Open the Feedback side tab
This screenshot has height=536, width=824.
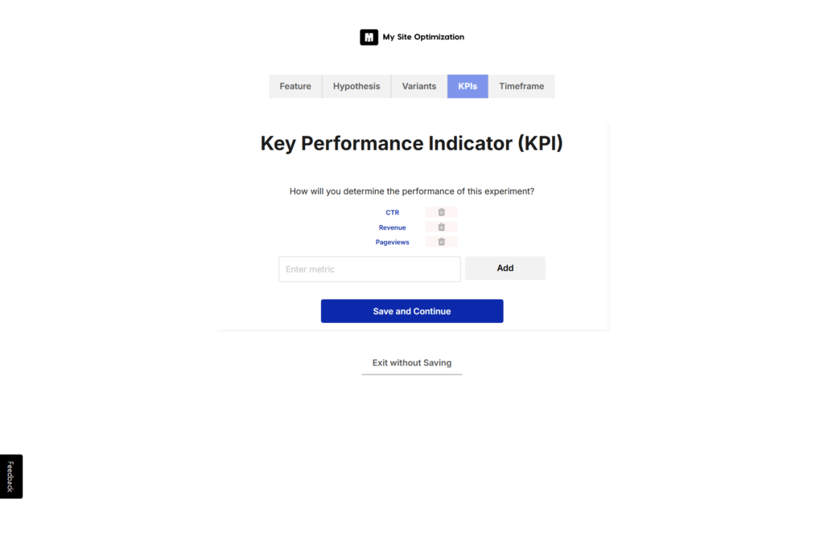(11, 477)
